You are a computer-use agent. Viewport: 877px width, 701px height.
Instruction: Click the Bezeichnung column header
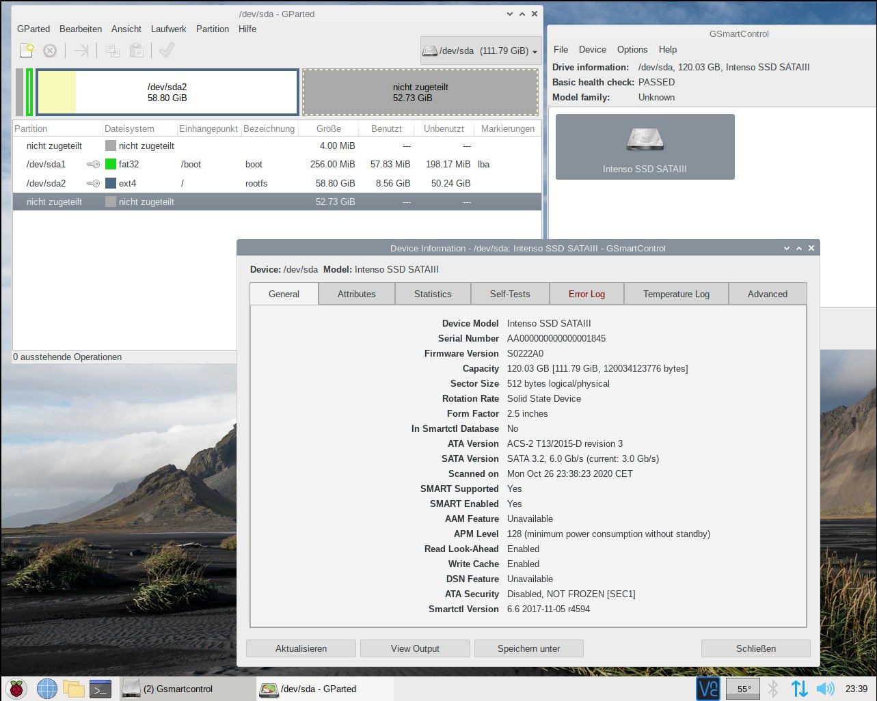click(x=269, y=128)
